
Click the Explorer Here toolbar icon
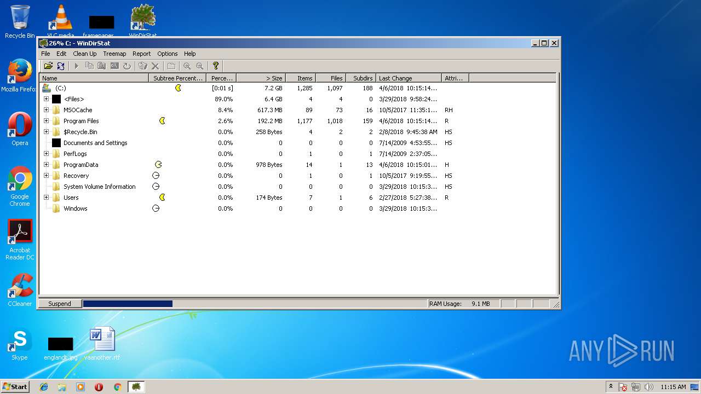tap(102, 66)
